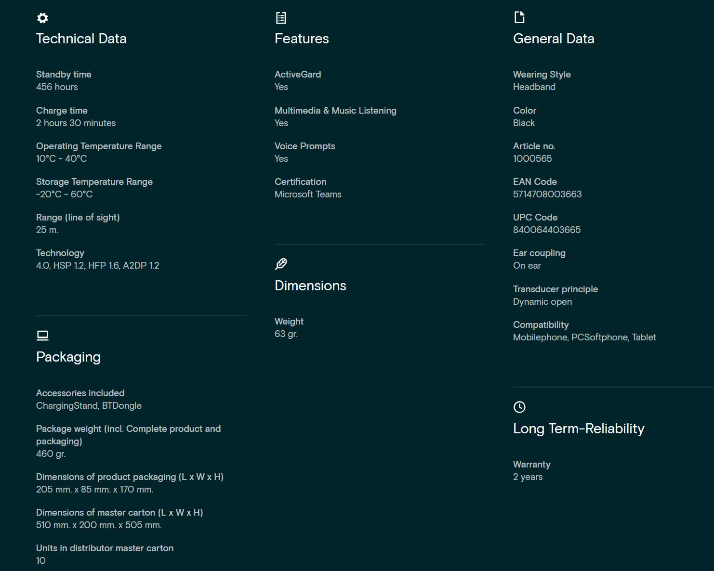This screenshot has width=714, height=571.
Task: Click the gear icon above Technical Data
Action: coord(42,18)
